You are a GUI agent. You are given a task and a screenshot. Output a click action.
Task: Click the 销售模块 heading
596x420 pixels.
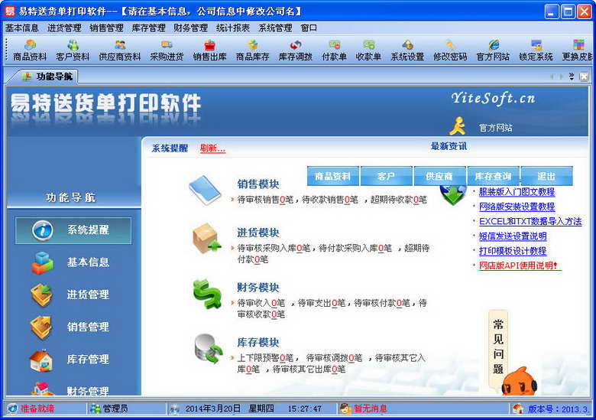tap(258, 184)
